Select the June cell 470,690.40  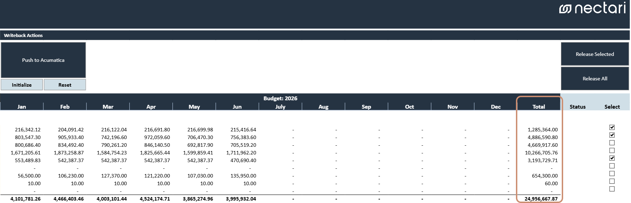pyautogui.click(x=243, y=160)
